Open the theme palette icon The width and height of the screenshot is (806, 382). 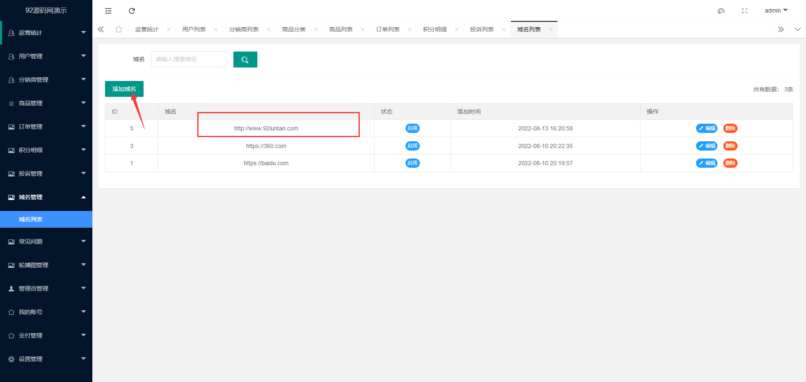coord(721,11)
